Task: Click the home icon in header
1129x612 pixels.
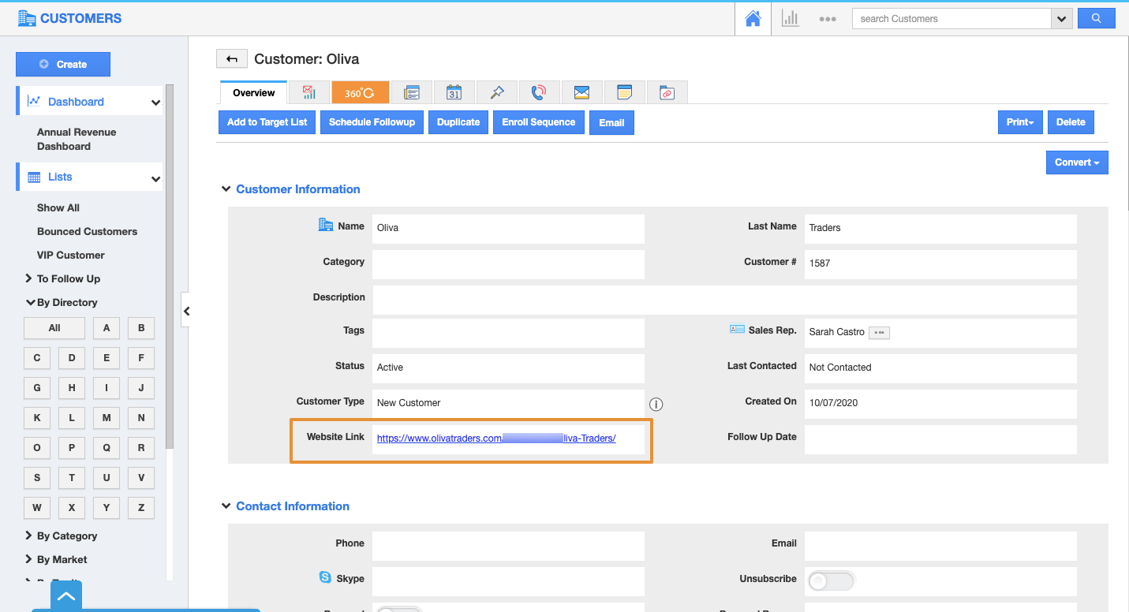Action: tap(753, 19)
